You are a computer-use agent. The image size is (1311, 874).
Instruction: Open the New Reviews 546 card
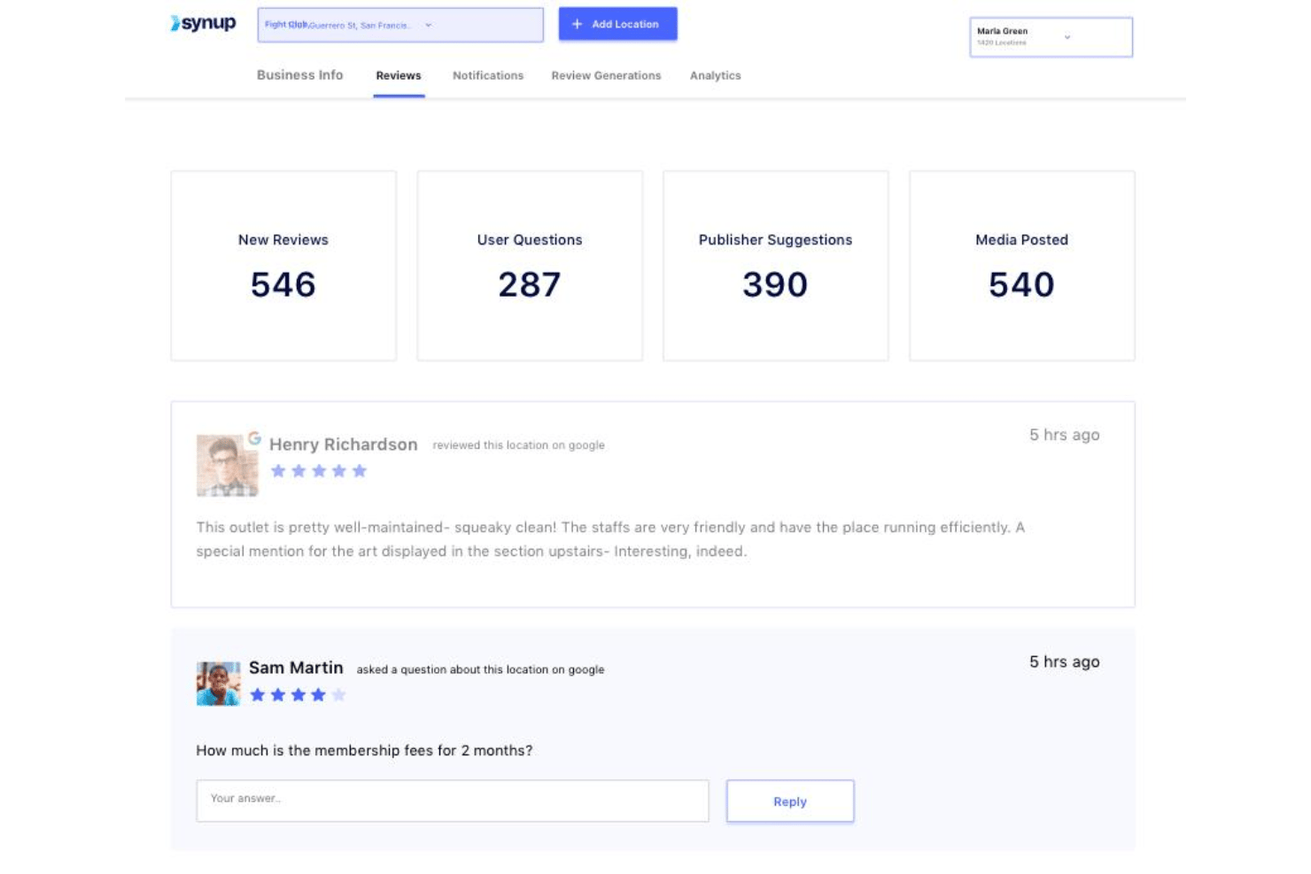pos(283,266)
